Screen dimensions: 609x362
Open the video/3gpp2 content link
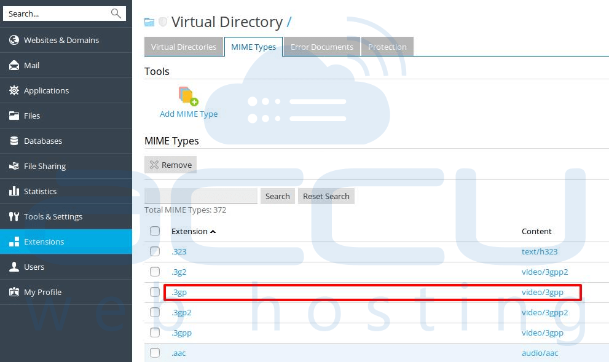coord(545,272)
